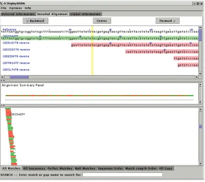
Task: Select the GSEEU65TR reverse sequence label
Action: pos(16,43)
